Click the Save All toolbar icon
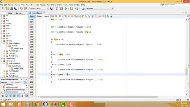The height and width of the screenshot is (107, 190). tap(16, 9)
